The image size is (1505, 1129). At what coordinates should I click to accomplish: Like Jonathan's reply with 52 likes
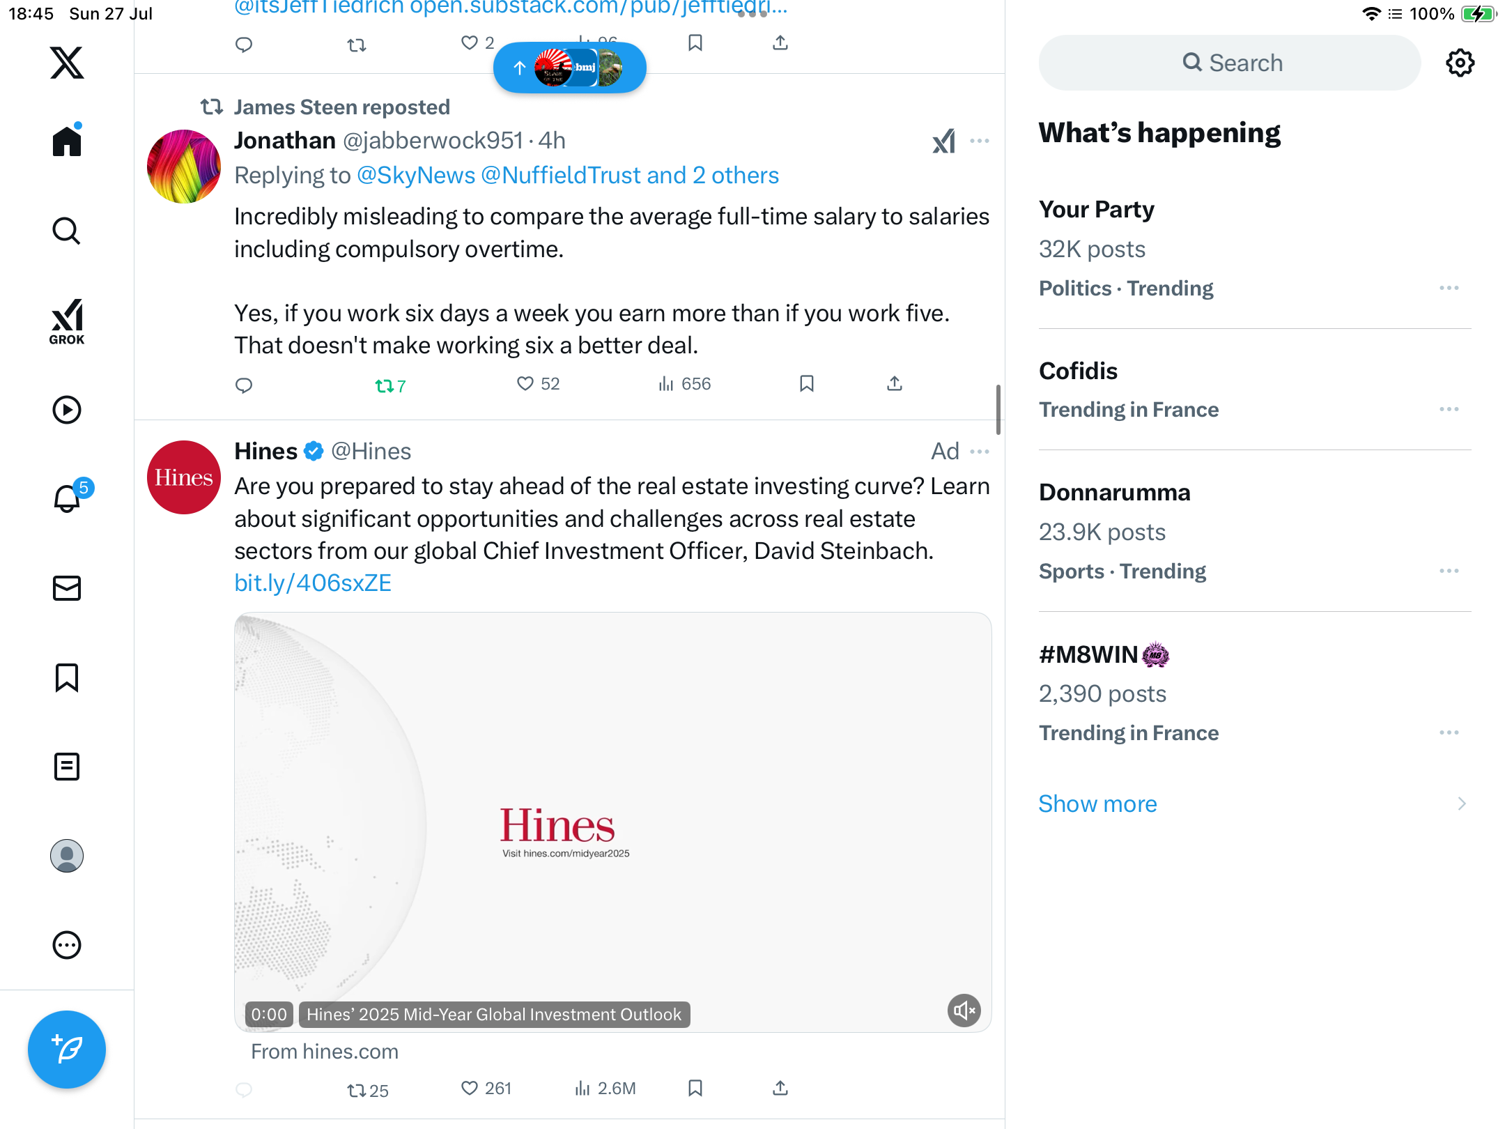[538, 384]
